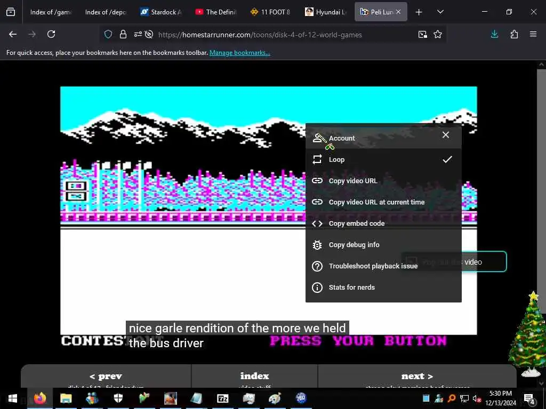Close the Peli Lun tab
Screen dimensions: 546x409
tap(399, 12)
